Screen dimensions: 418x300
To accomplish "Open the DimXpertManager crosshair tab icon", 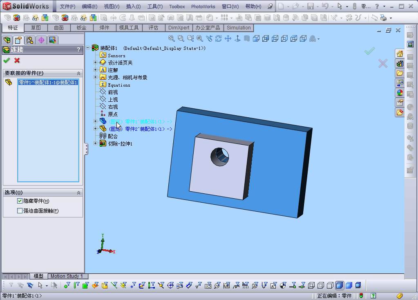I will (41, 40).
